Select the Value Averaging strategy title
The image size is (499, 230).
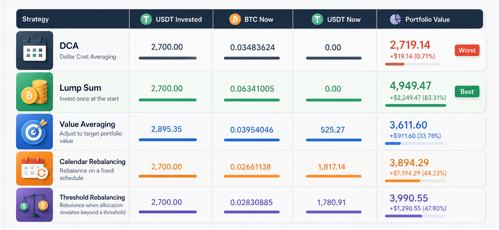click(x=87, y=124)
